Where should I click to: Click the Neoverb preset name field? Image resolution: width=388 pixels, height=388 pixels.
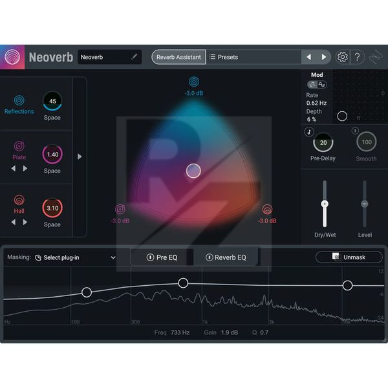pyautogui.click(x=110, y=57)
